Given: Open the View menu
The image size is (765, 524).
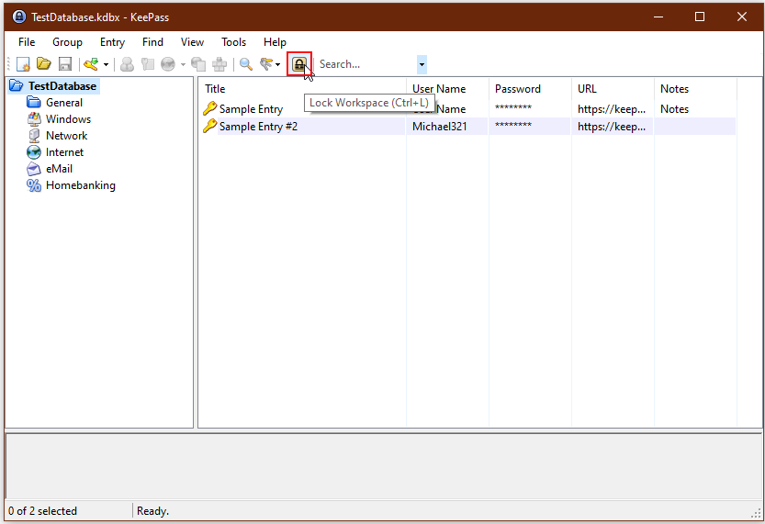Looking at the screenshot, I should [192, 42].
